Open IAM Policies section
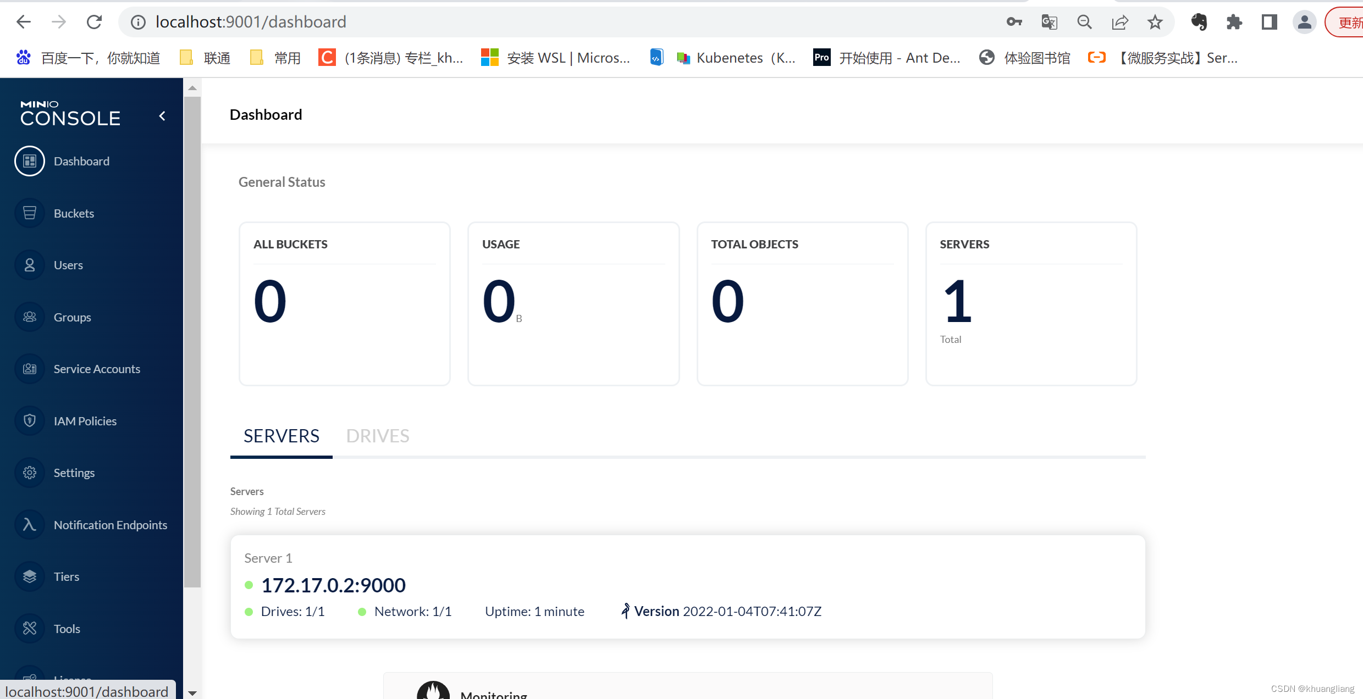 tap(86, 420)
